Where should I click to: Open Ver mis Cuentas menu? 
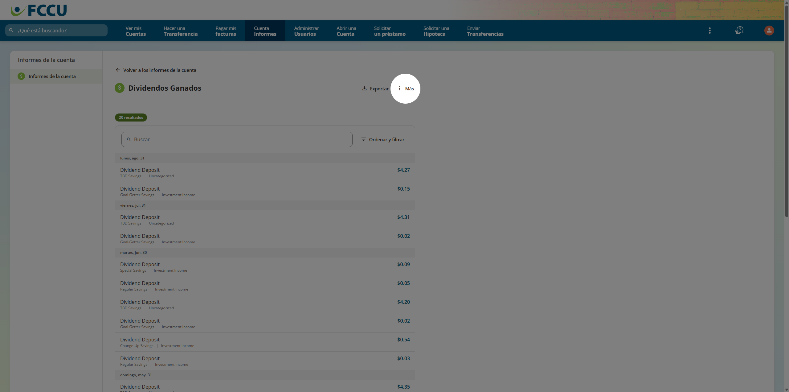coord(136,31)
